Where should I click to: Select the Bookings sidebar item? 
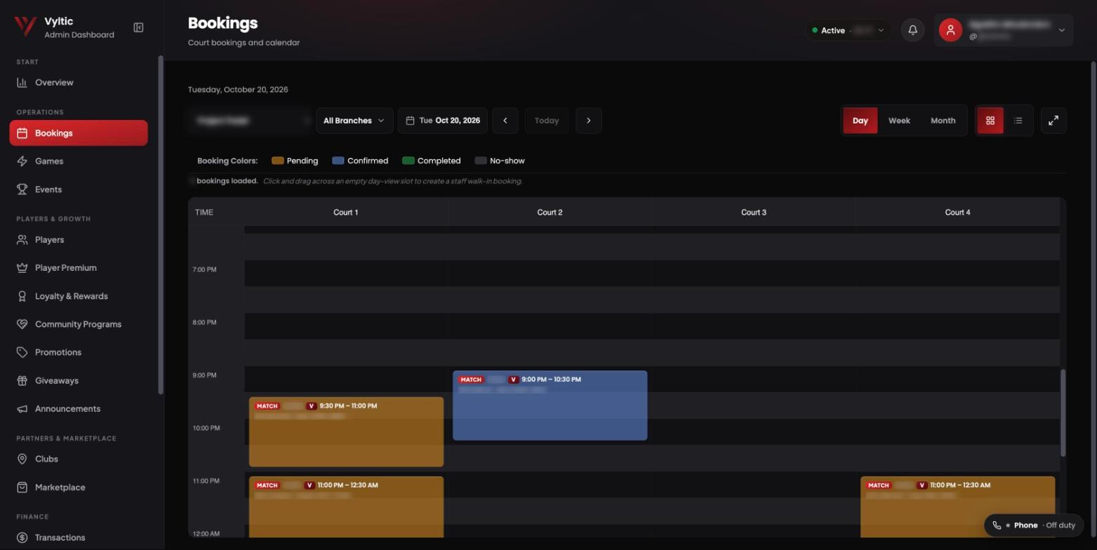pos(79,133)
